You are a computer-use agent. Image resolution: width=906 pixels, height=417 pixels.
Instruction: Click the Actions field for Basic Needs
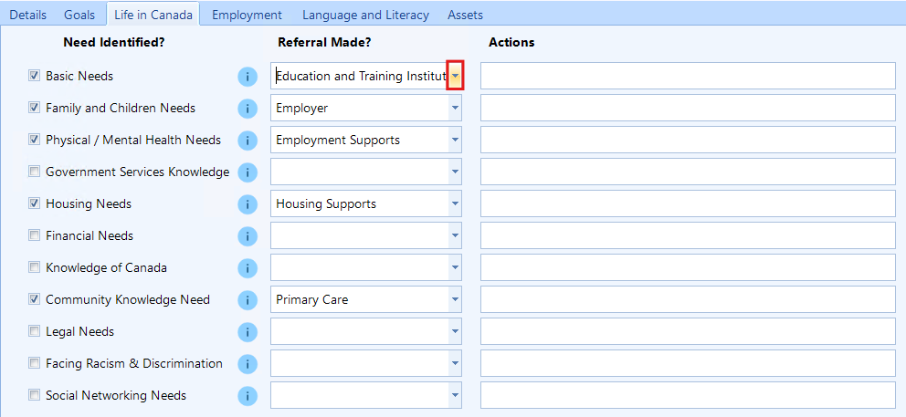[x=688, y=77]
